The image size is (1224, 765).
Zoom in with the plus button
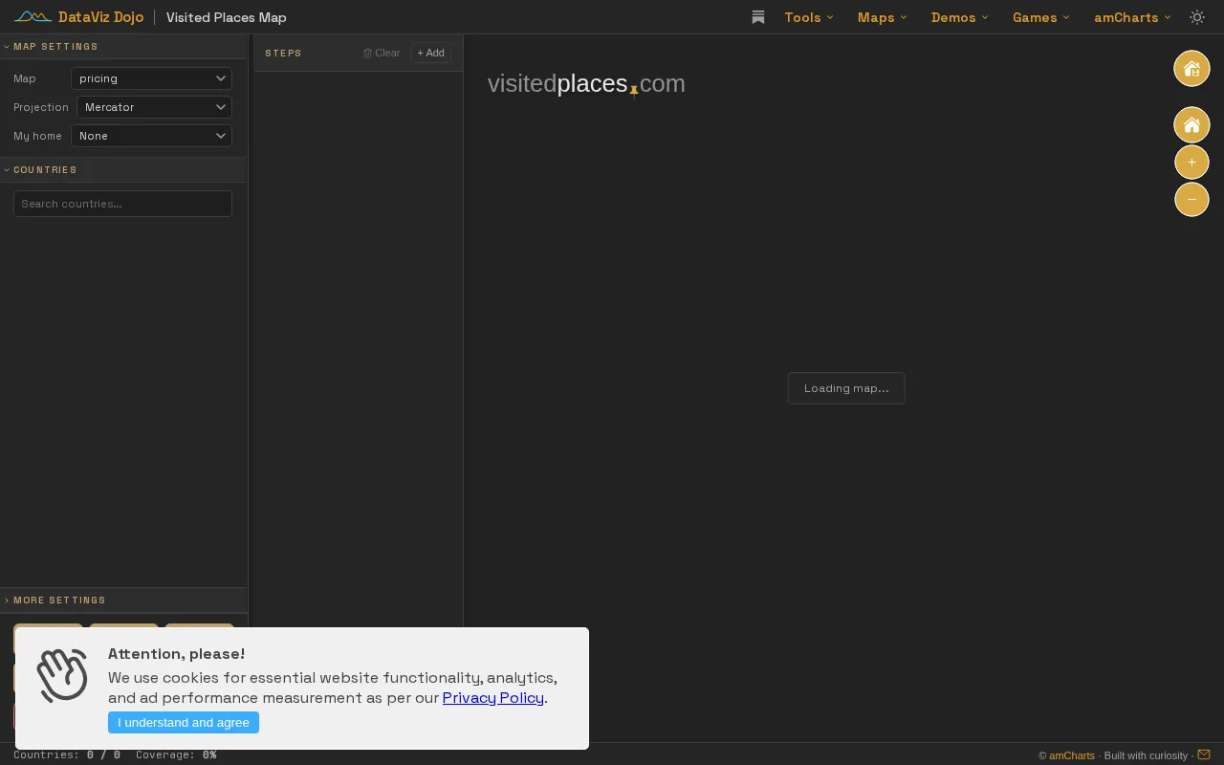pyautogui.click(x=1191, y=163)
